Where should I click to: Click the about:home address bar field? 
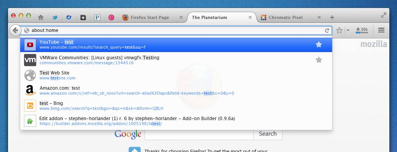[x=177, y=30]
